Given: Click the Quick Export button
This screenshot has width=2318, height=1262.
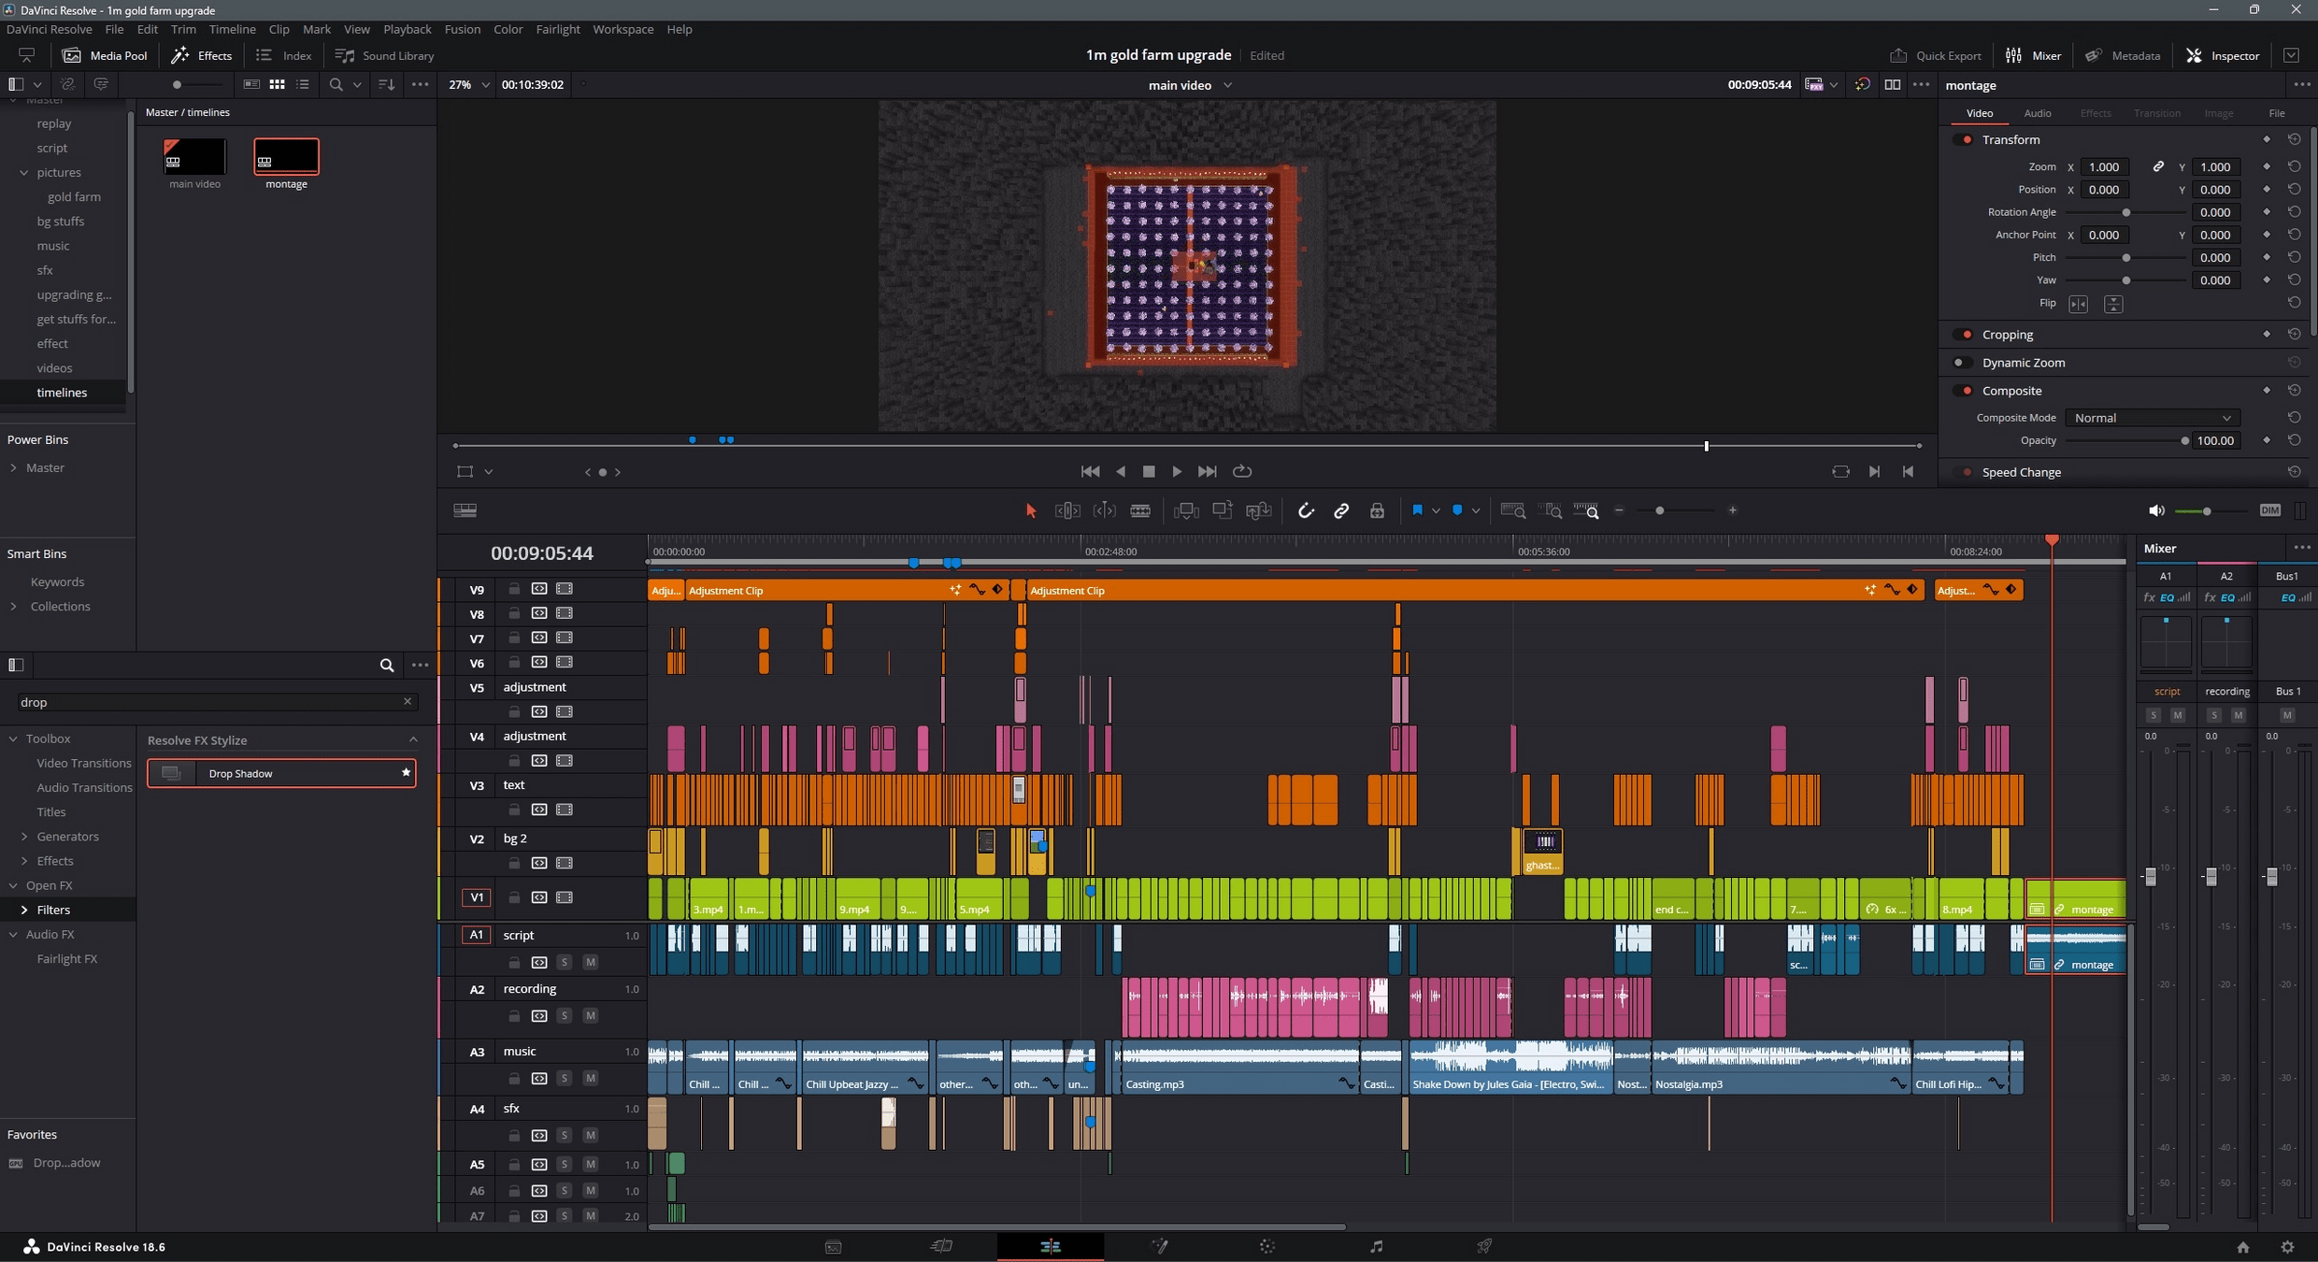Looking at the screenshot, I should (1935, 55).
